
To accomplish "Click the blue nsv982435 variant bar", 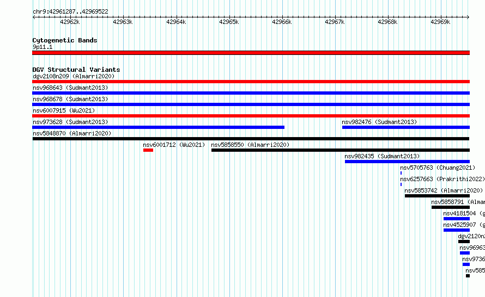I will pos(408,162).
